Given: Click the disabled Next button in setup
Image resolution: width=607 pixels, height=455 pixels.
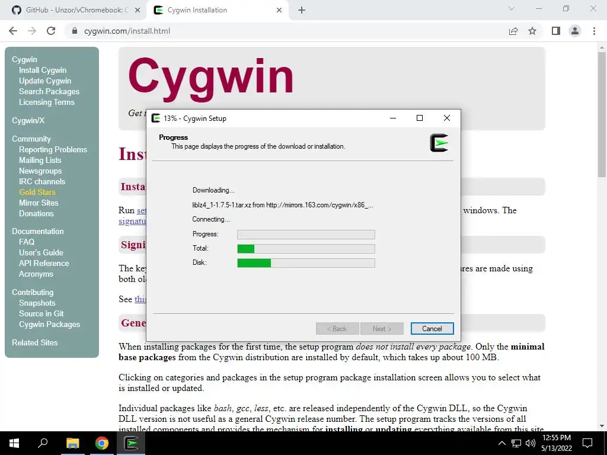Looking at the screenshot, I should [x=382, y=328].
